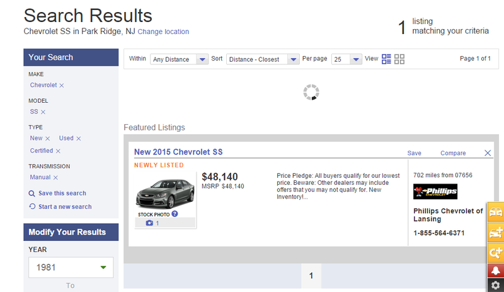This screenshot has height=292, width=504.
Task: Click the Your Search panel header
Action: (x=71, y=57)
